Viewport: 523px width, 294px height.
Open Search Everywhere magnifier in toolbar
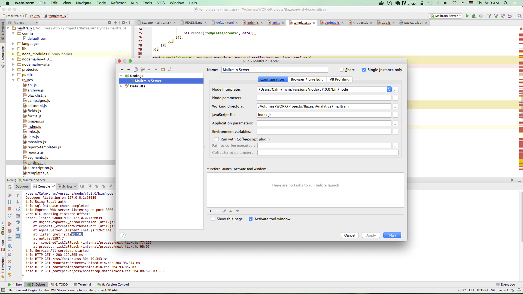[x=519, y=16]
